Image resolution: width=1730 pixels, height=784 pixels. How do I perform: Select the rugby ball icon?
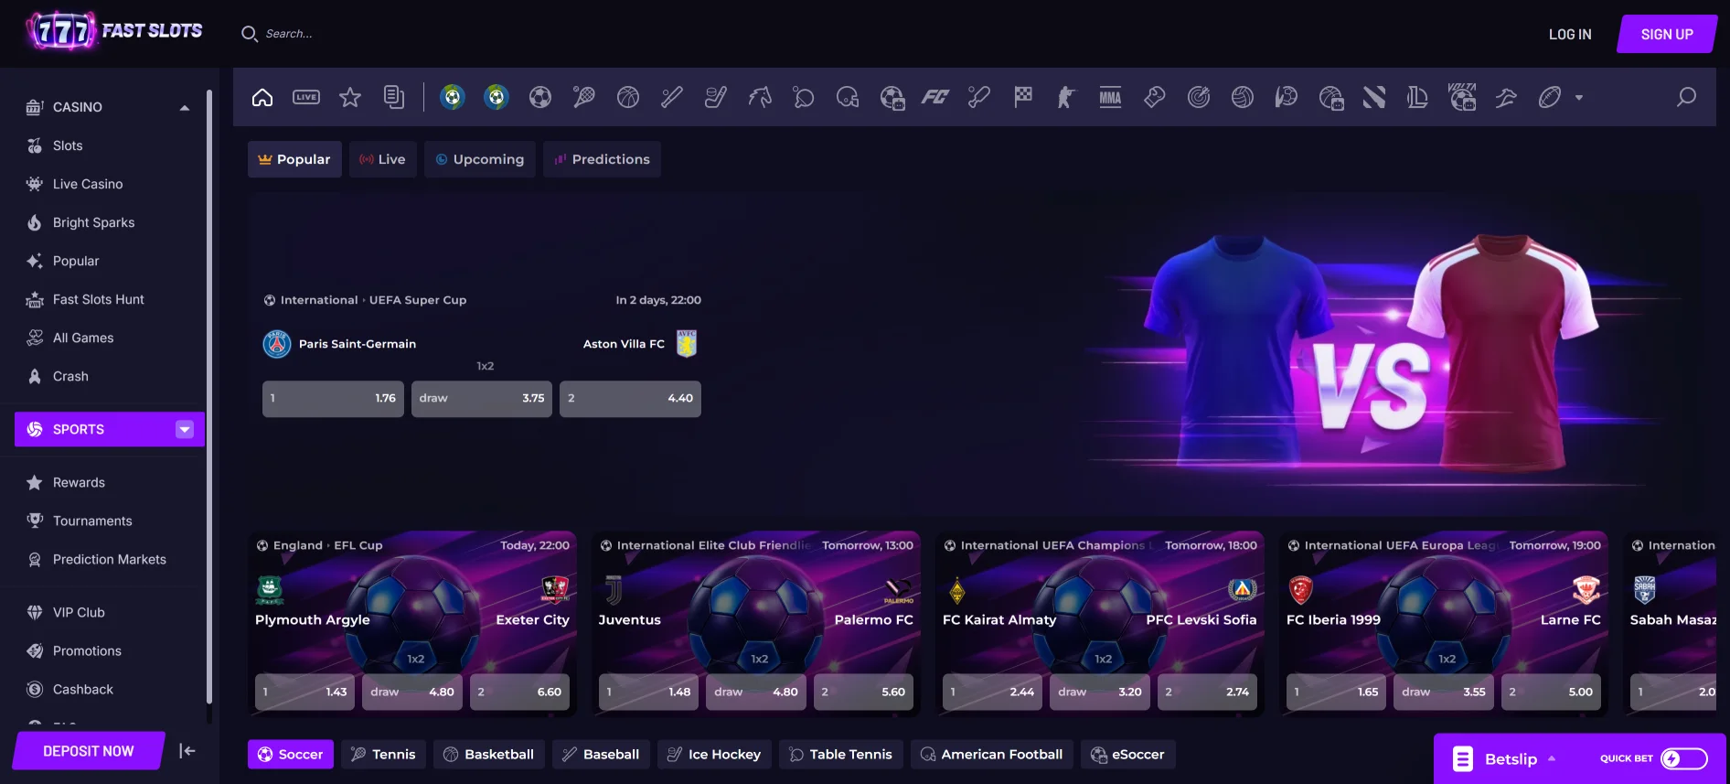point(1550,97)
